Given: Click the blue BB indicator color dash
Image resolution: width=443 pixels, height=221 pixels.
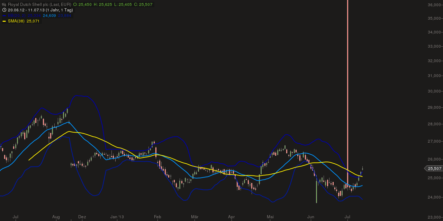Looking at the screenshot, I should tap(4, 16).
